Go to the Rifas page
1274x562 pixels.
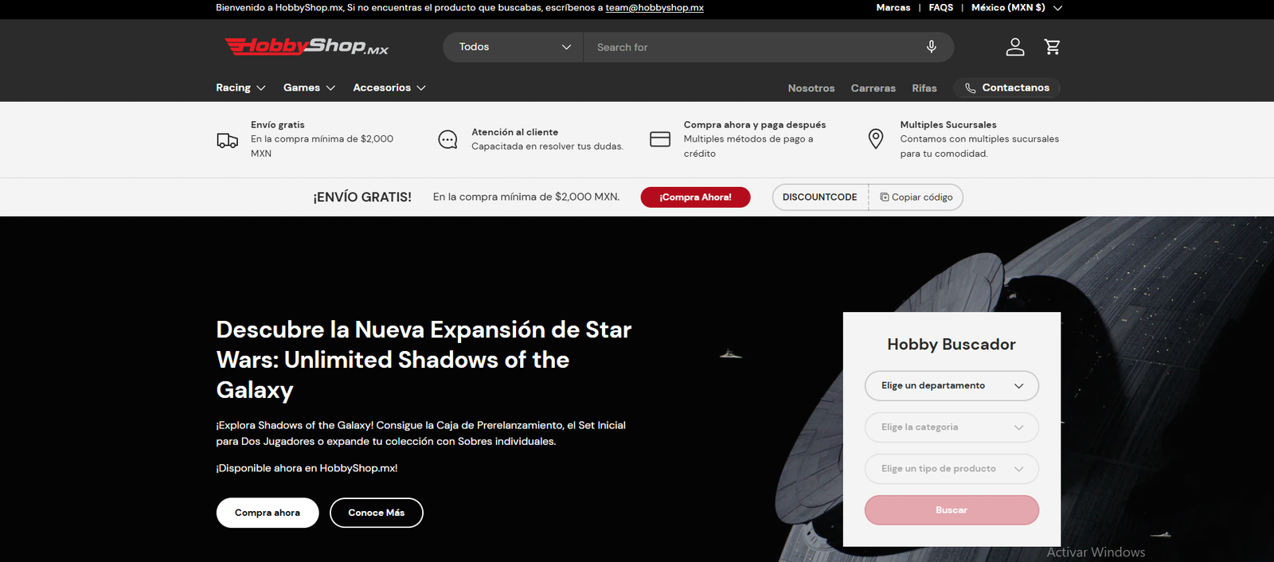click(924, 88)
